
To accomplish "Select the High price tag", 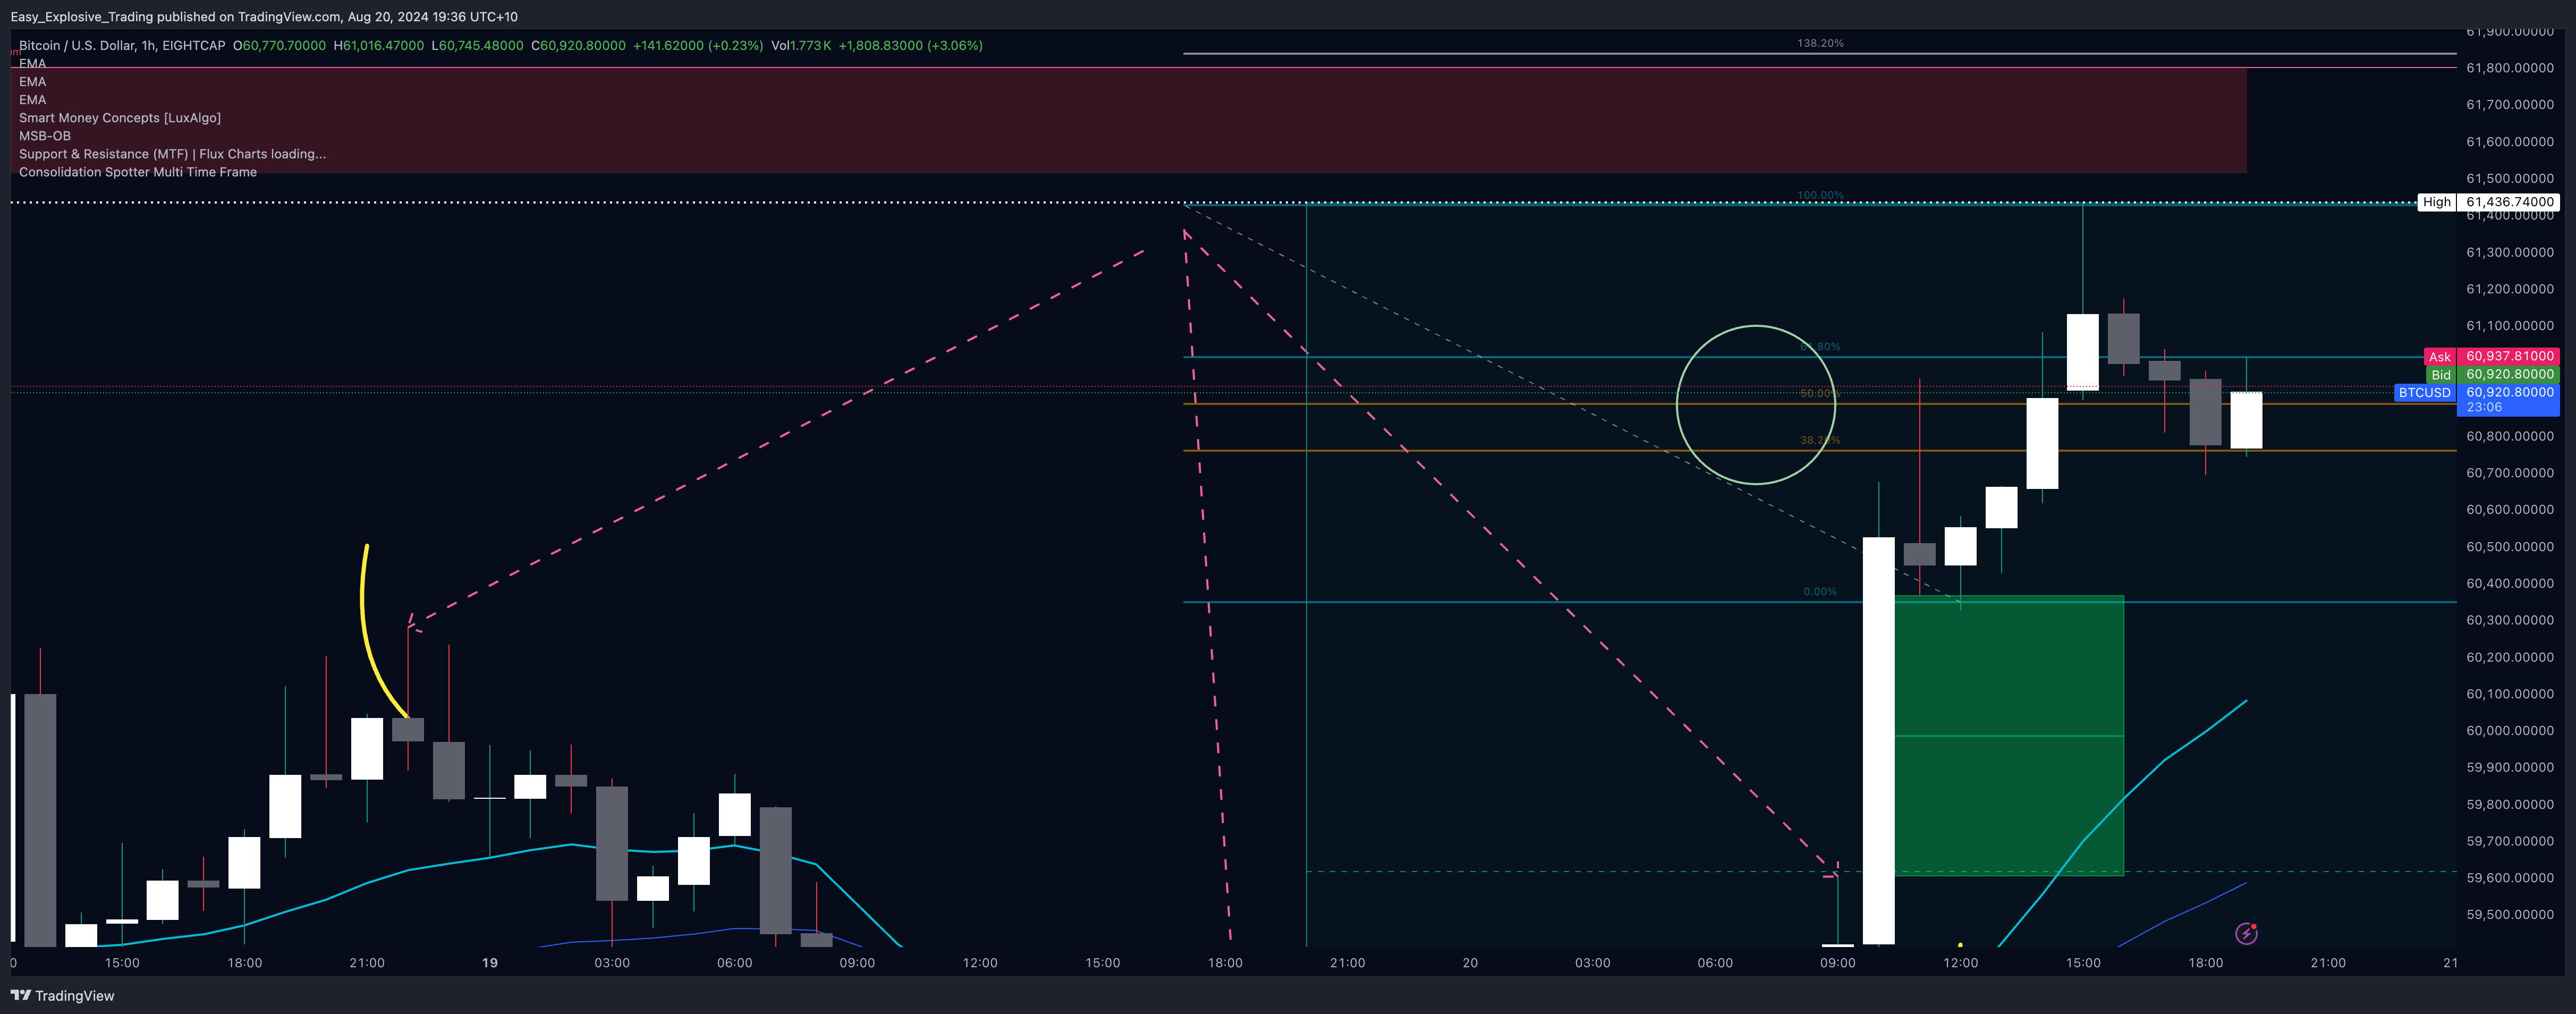I will 2436,202.
